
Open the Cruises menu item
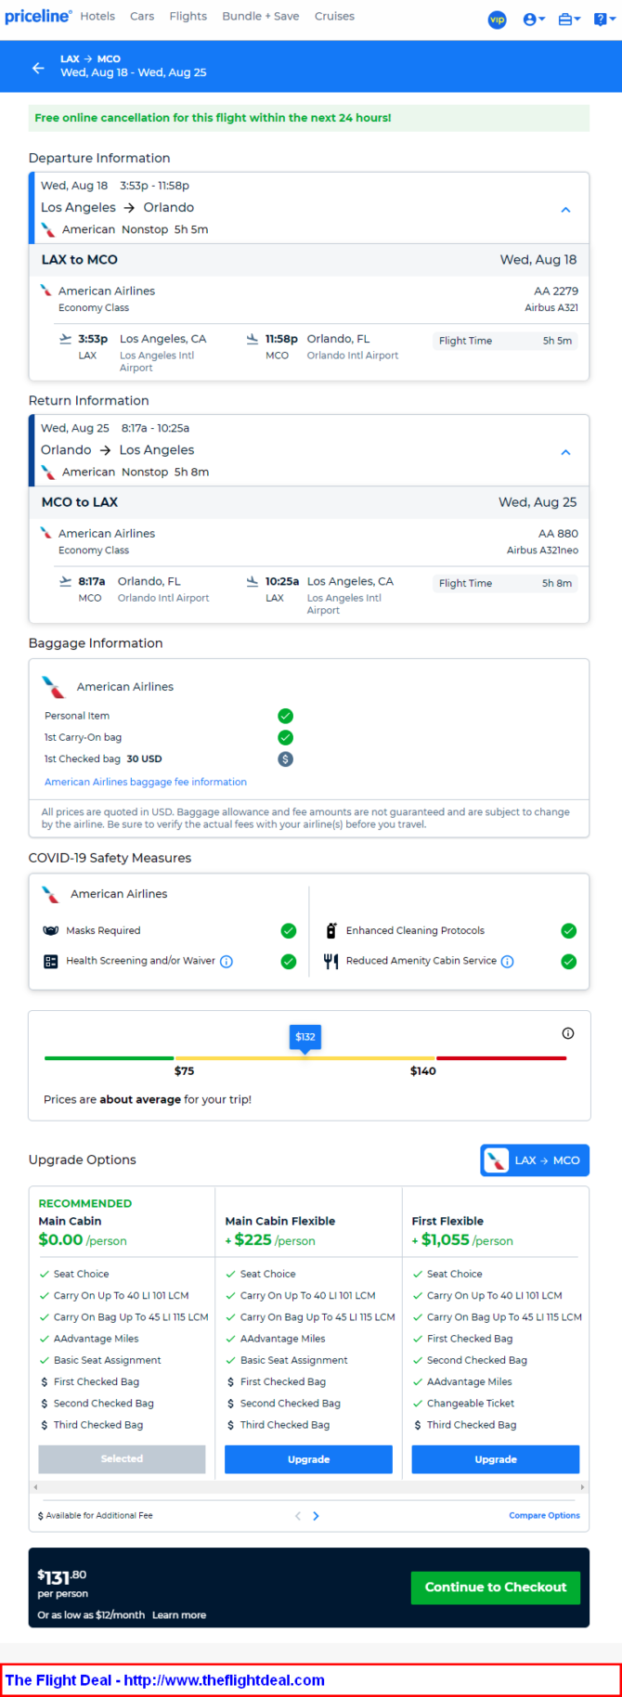point(334,17)
